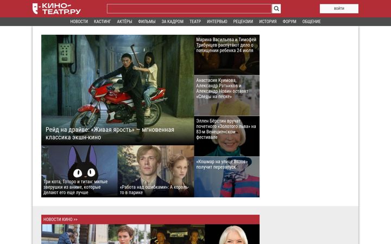391x244 pixels.
Task: Click the Новости кино >> section header
Action: click(60, 220)
